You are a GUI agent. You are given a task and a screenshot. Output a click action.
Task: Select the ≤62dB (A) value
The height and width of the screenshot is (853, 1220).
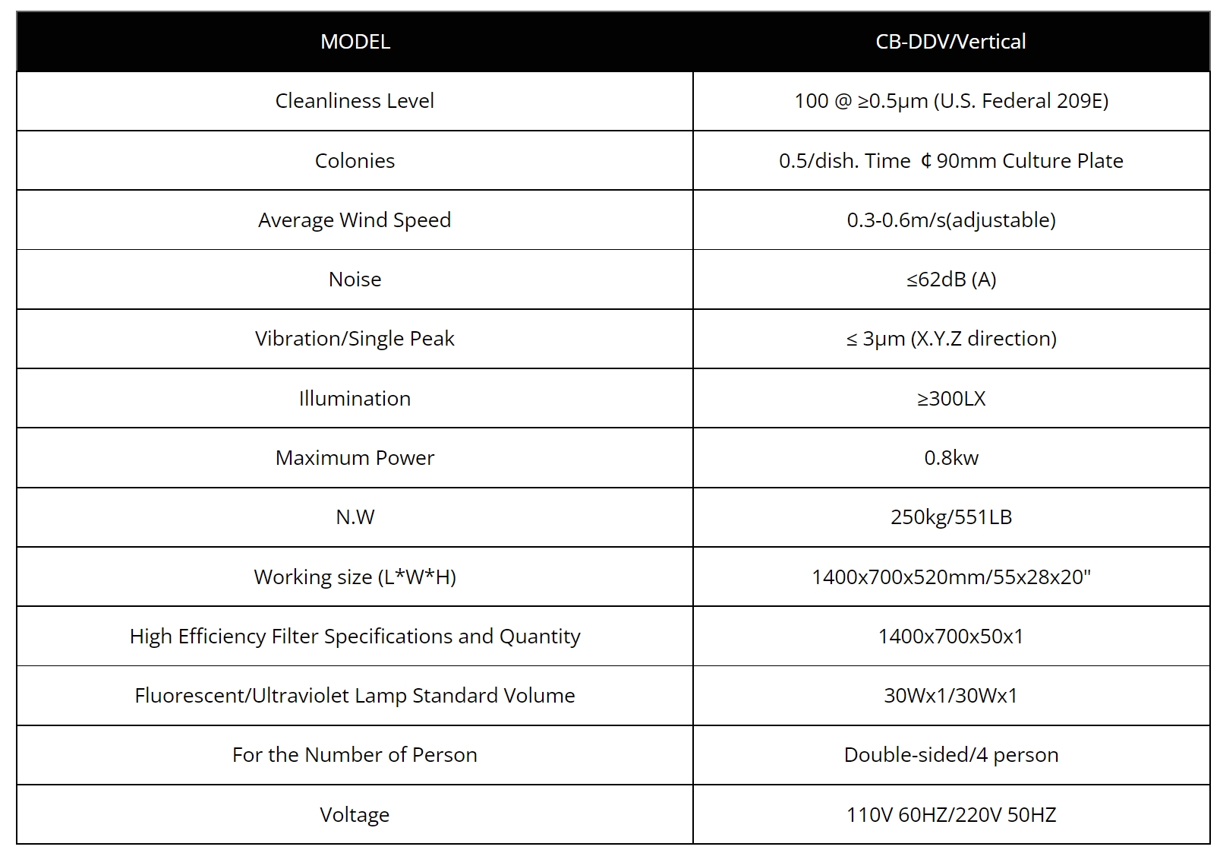(x=951, y=280)
